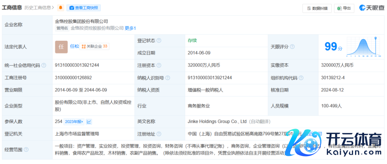
Task: Export data with the 导出 button
Action: click(x=344, y=8)
